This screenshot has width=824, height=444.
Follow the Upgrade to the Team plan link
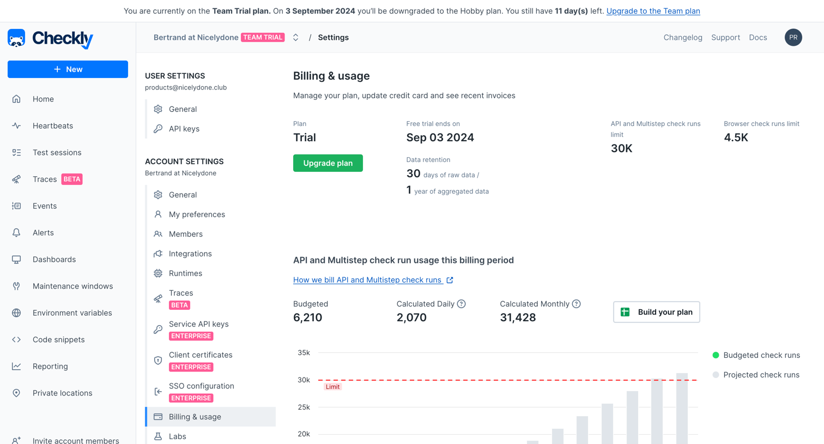(x=653, y=11)
